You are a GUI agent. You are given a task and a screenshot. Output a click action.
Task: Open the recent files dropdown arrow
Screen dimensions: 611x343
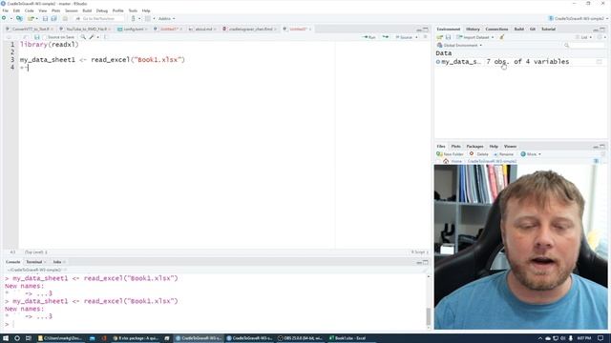[36, 18]
